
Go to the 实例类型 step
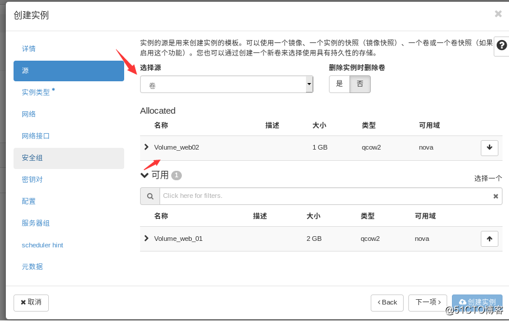point(36,92)
